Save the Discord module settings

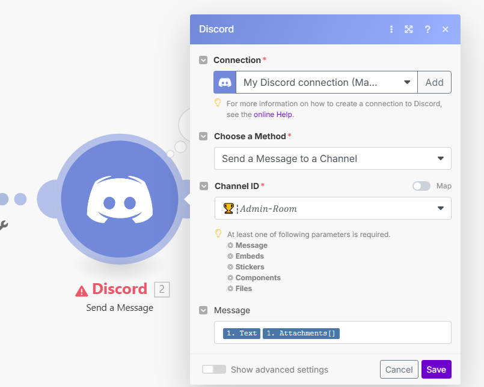click(436, 370)
